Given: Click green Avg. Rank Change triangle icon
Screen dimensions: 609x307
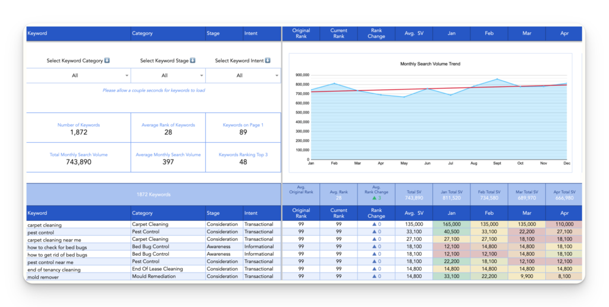Looking at the screenshot, I should click(375, 198).
